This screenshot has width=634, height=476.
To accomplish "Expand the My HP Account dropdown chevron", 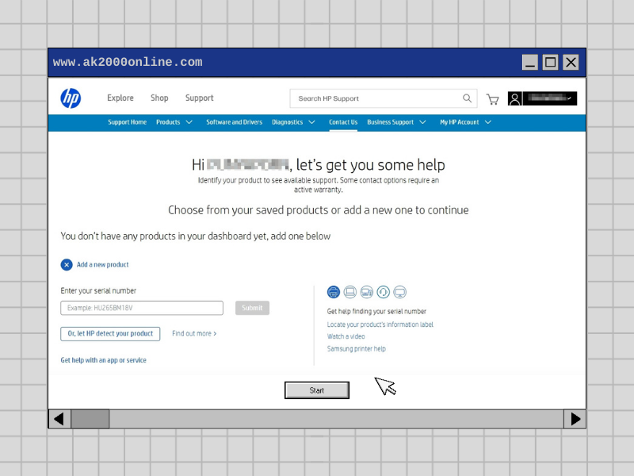I will point(488,122).
